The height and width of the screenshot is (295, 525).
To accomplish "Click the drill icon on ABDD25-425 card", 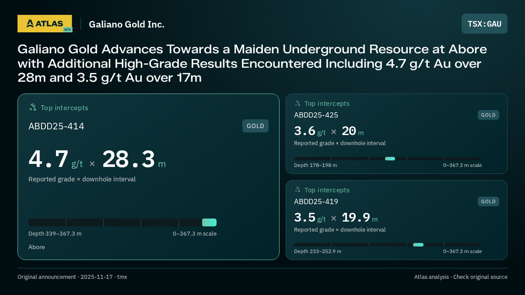I will pyautogui.click(x=297, y=103).
